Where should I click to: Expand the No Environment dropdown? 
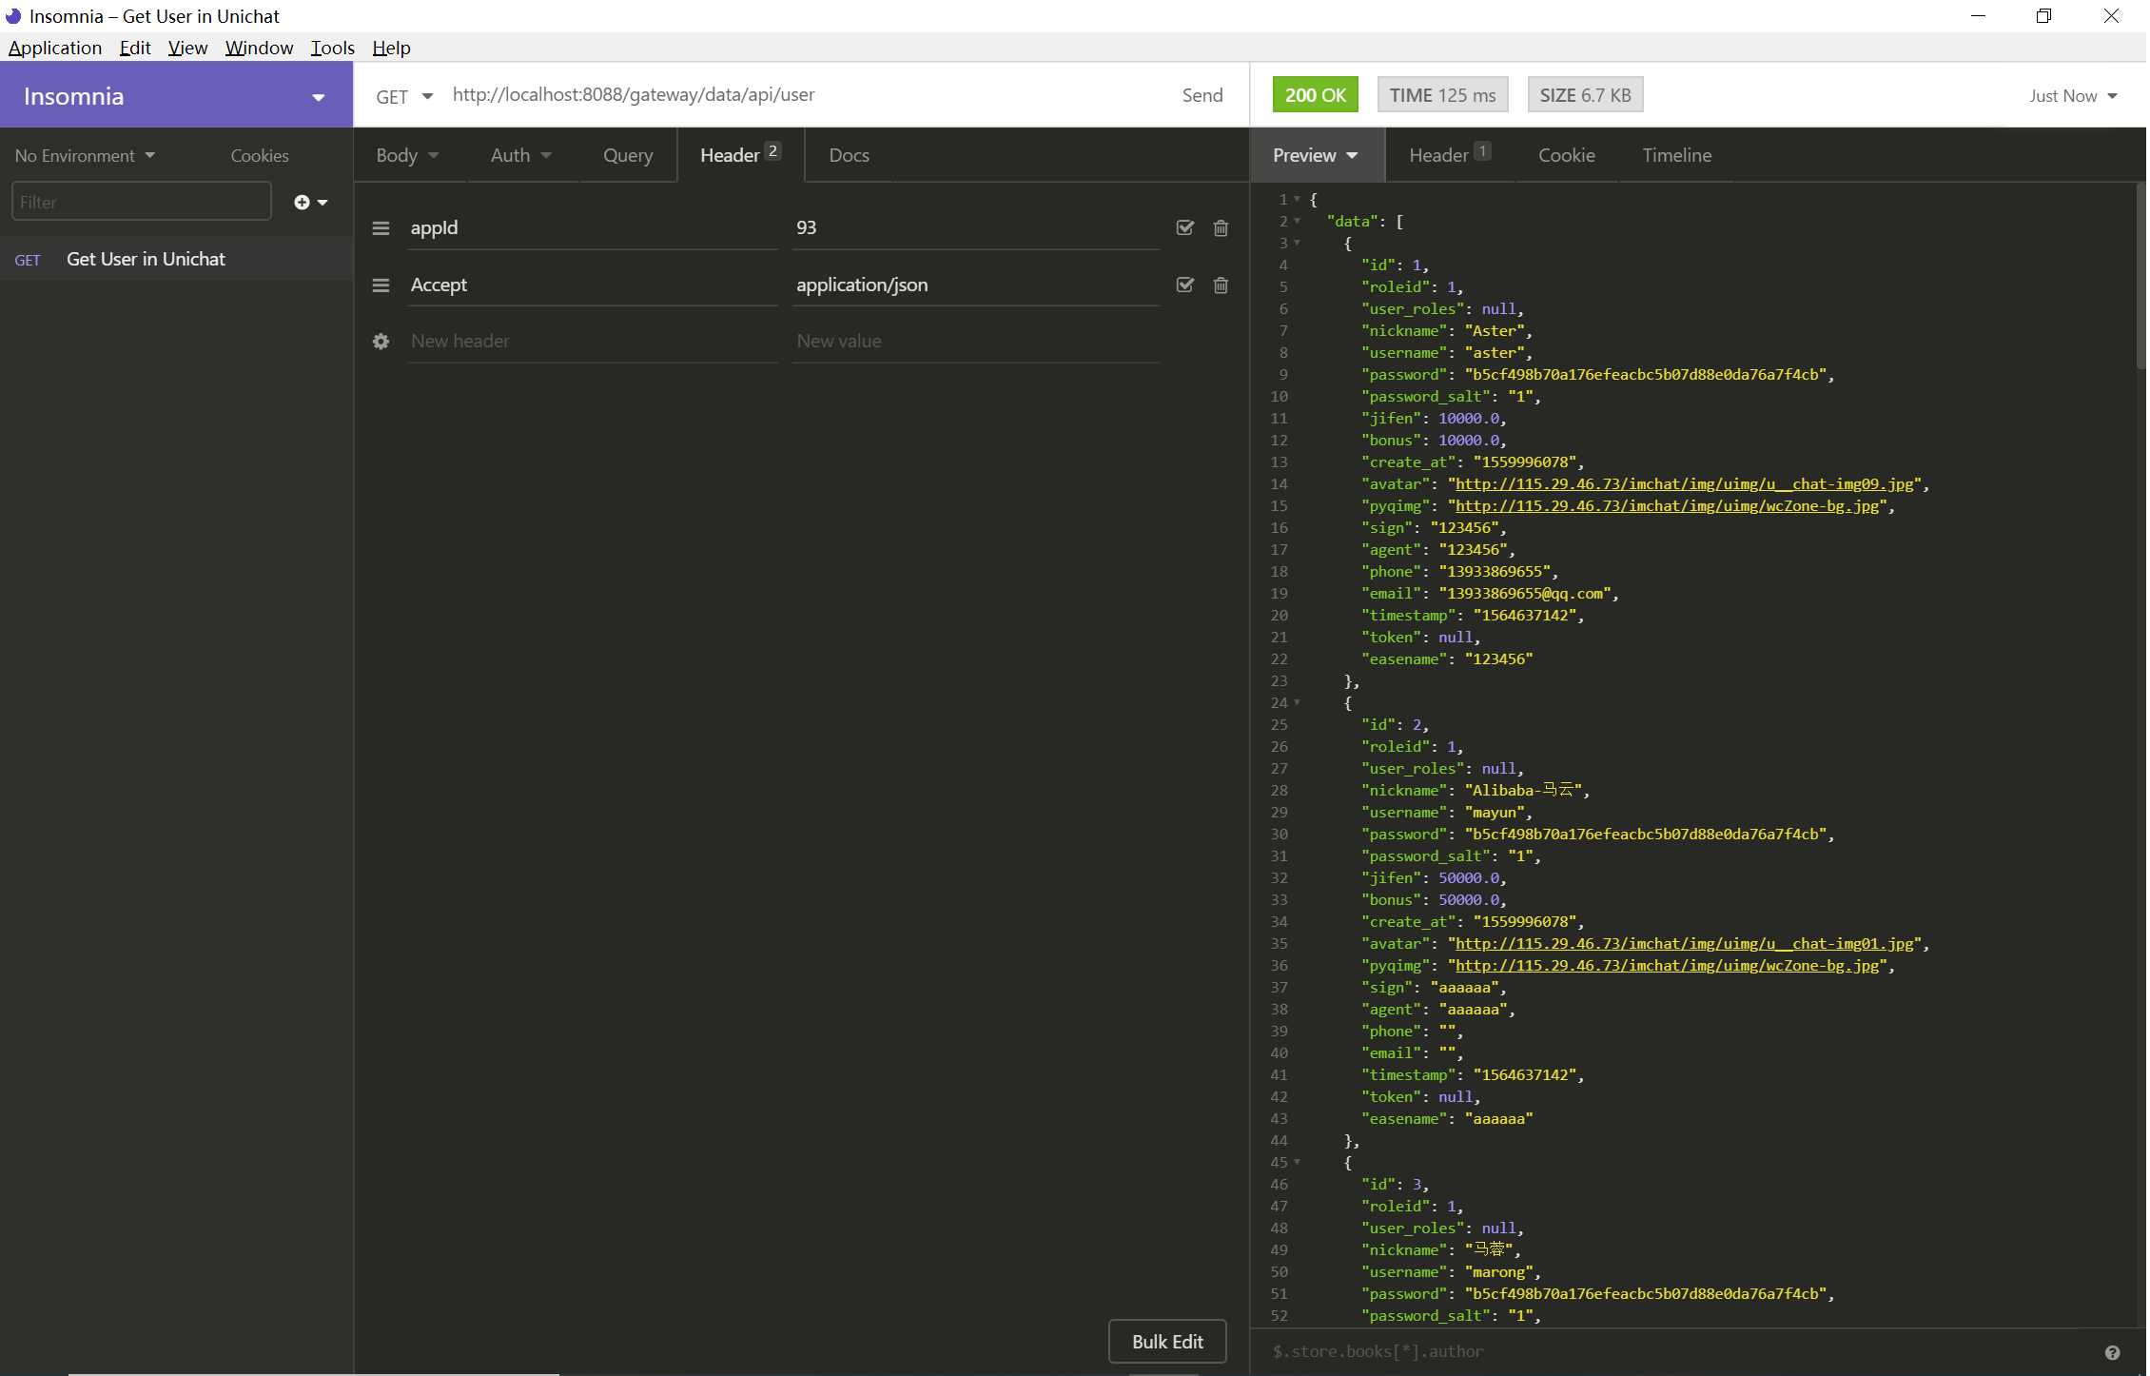click(85, 155)
